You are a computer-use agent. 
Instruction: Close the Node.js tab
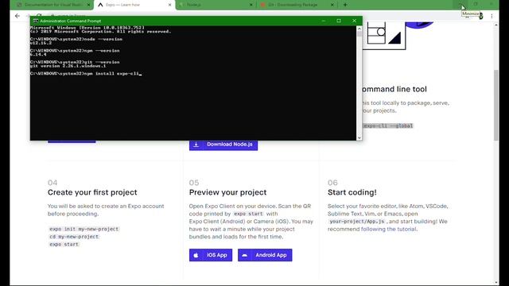(x=251, y=5)
